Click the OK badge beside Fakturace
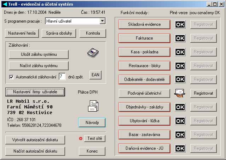 coord(180,38)
